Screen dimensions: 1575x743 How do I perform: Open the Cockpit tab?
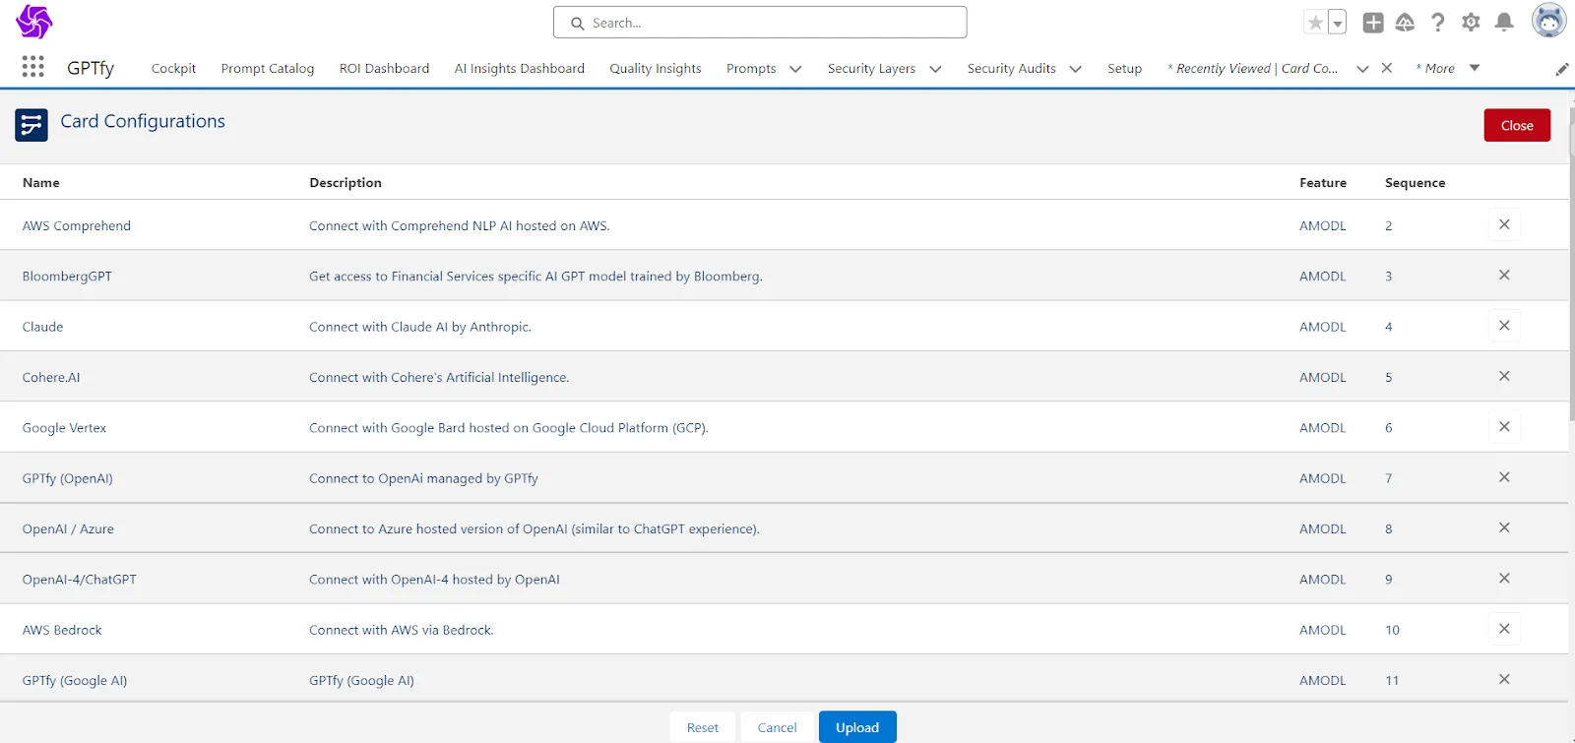click(x=173, y=68)
